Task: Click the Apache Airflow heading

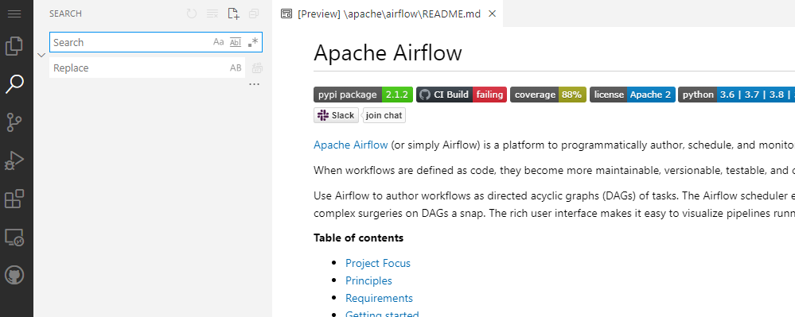Action: [x=388, y=52]
